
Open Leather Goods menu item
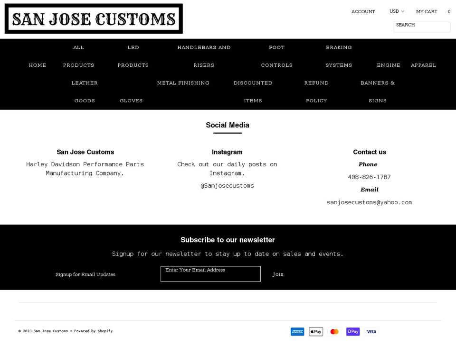pyautogui.click(x=85, y=91)
